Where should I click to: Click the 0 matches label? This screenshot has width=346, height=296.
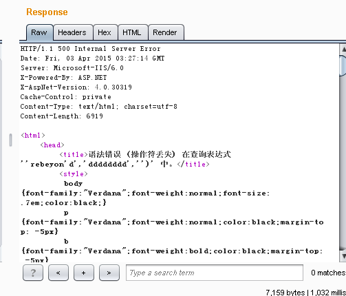coord(328,273)
